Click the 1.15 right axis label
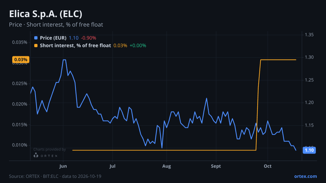Image resolution: width=326 pixels, height=183 pixels. click(309, 125)
